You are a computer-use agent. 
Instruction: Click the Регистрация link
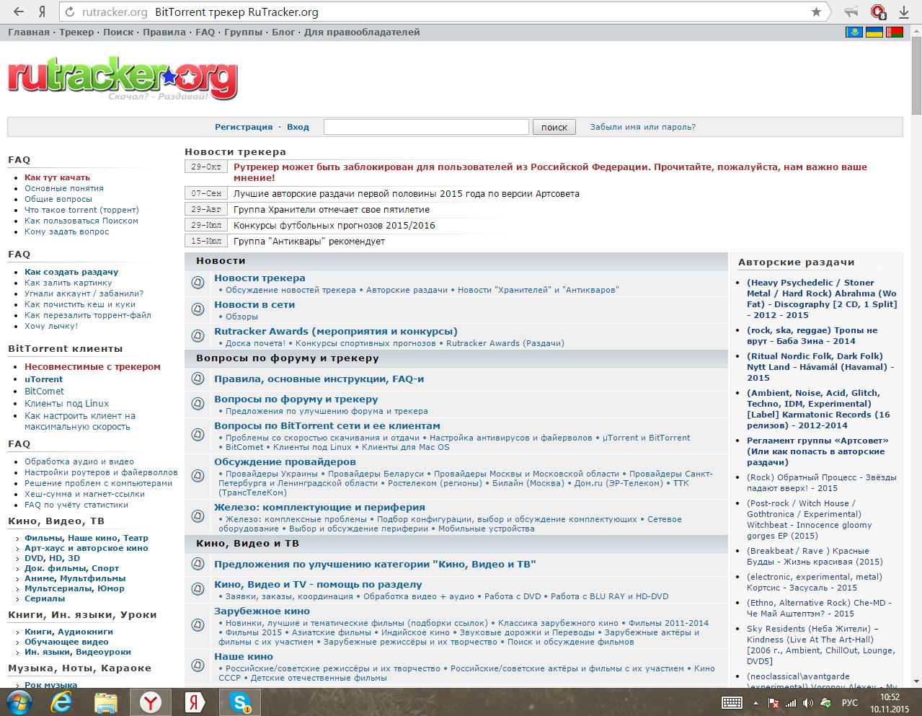pos(244,127)
